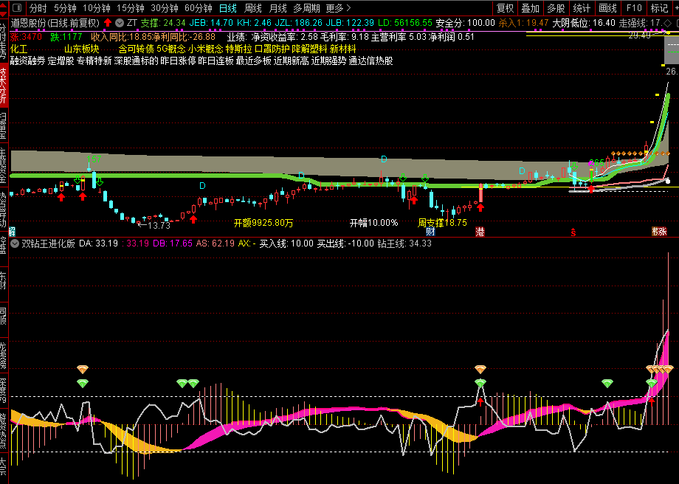Switch to the 月线 monthly chart
Image resolution: width=679 pixels, height=484 pixels.
click(x=278, y=8)
